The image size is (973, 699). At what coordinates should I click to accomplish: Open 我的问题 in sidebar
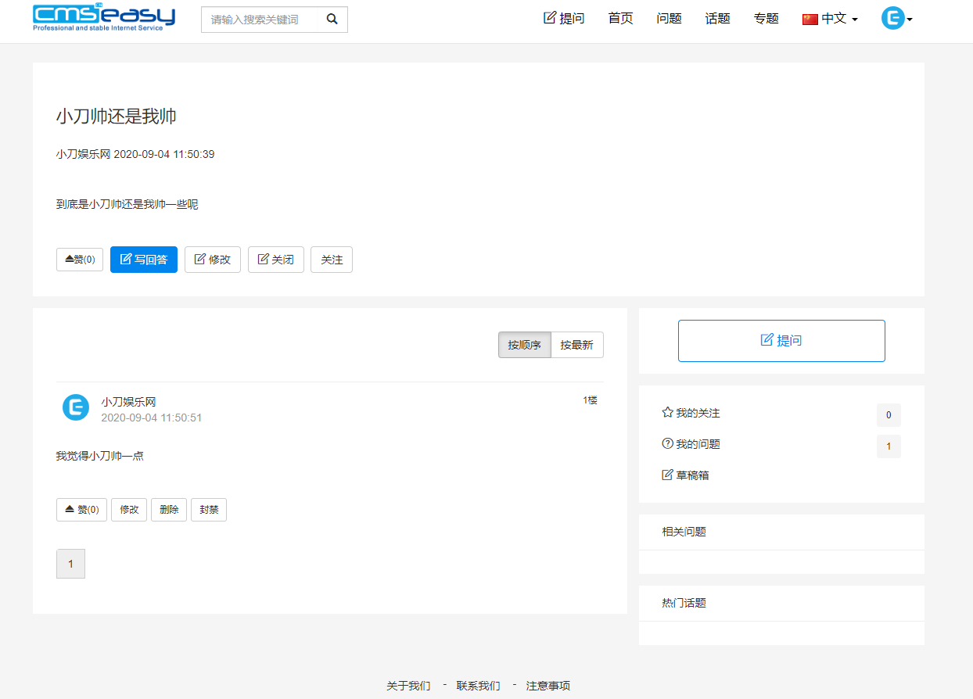pyautogui.click(x=691, y=444)
